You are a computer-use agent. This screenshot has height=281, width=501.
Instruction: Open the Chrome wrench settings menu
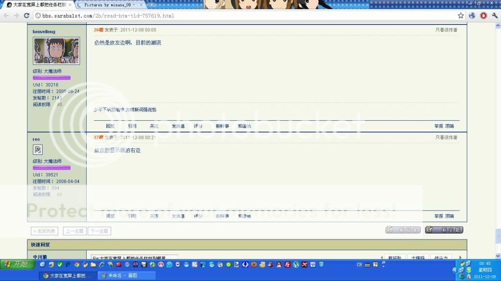495,16
